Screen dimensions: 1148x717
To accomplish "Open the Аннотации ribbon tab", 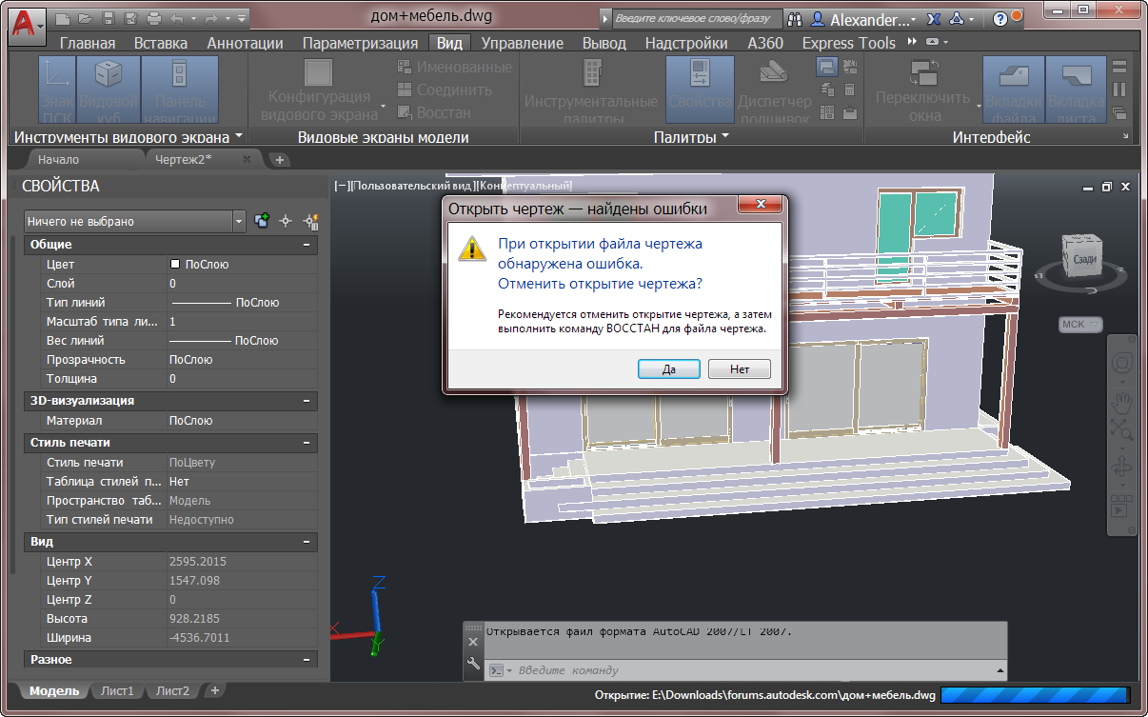I will pyautogui.click(x=246, y=43).
